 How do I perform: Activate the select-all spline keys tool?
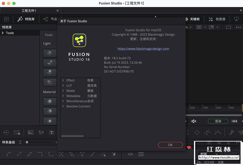[103, 154]
